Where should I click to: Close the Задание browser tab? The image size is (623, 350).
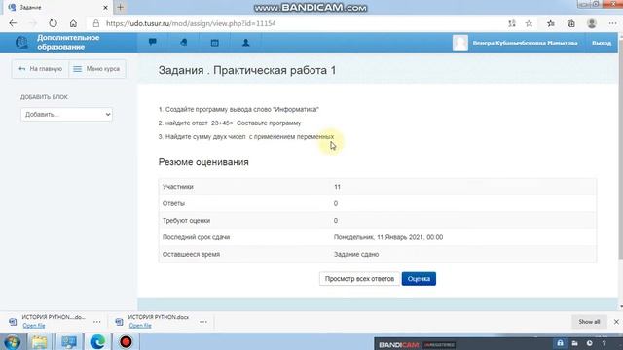(105, 7)
